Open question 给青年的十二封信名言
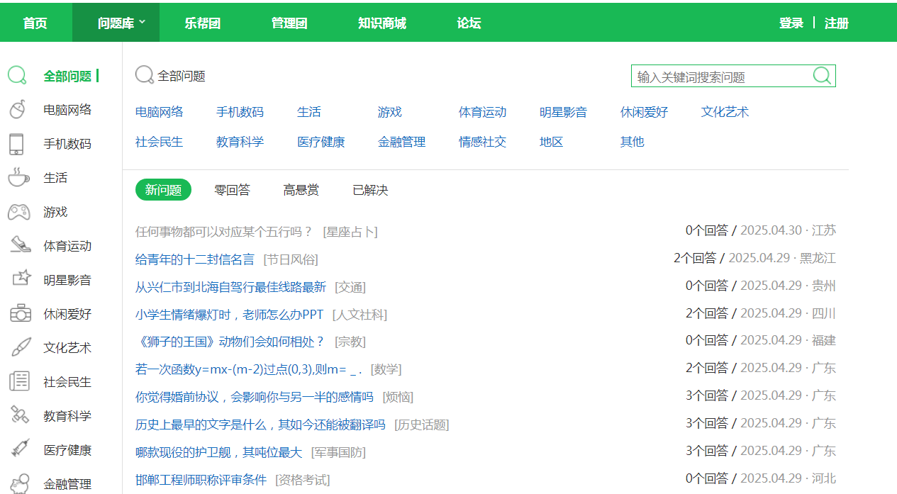897x494 pixels. (194, 259)
